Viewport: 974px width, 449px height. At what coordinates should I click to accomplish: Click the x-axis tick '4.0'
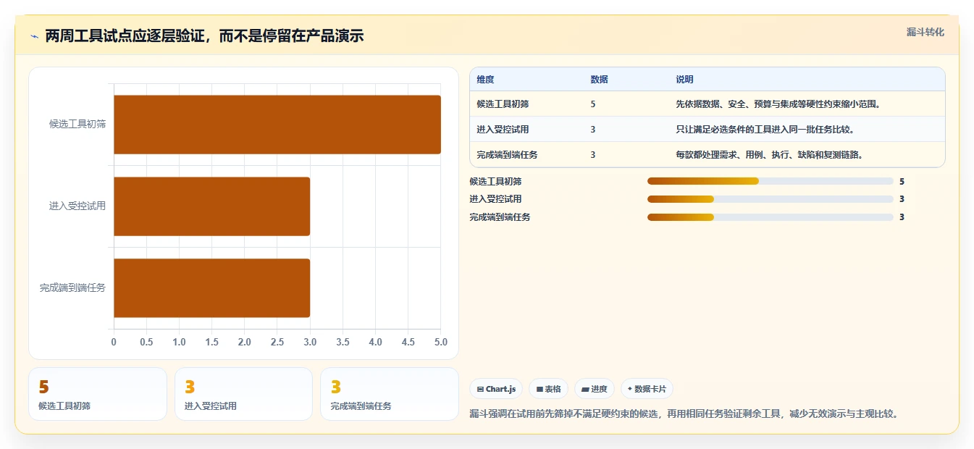point(375,342)
